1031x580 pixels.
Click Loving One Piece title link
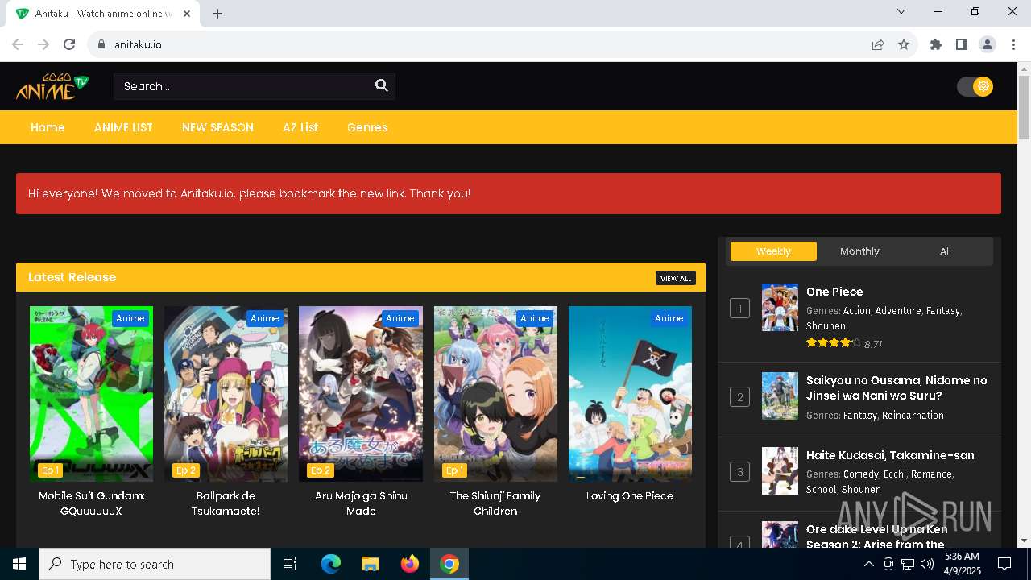pos(630,496)
